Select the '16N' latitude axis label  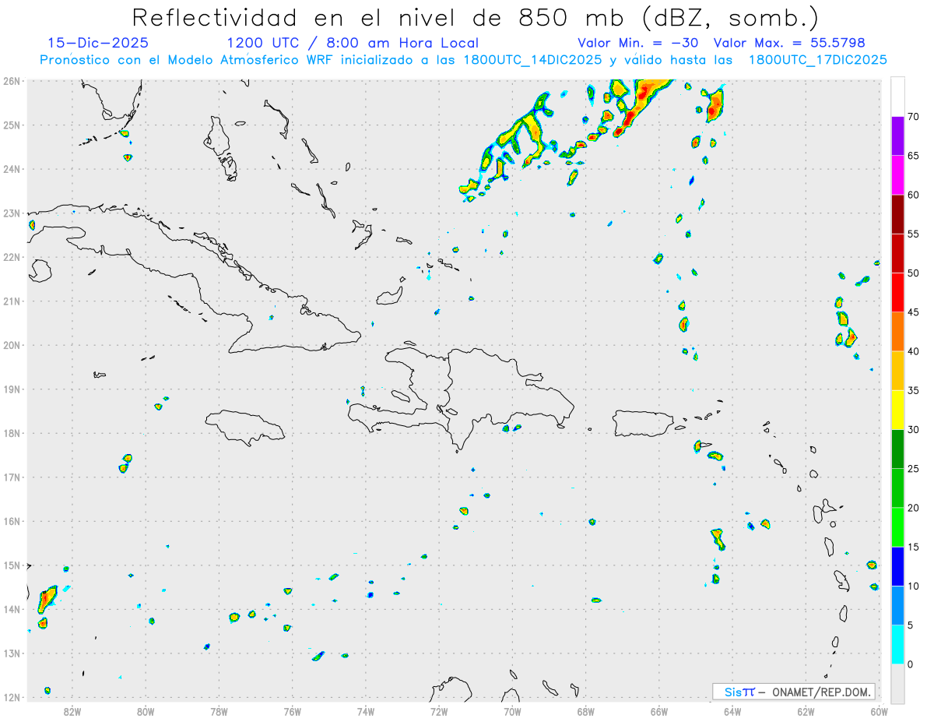click(12, 521)
